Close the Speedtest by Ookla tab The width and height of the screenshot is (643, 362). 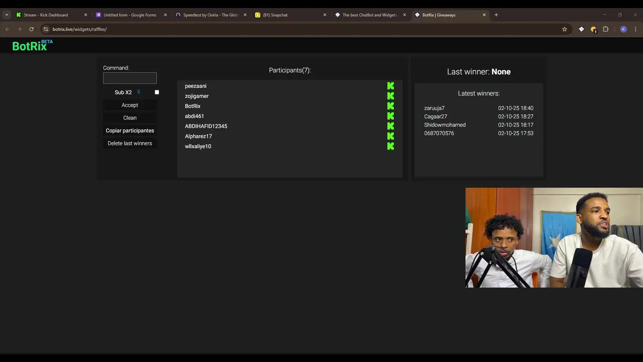click(245, 15)
